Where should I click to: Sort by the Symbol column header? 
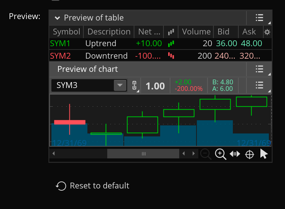coord(66,32)
